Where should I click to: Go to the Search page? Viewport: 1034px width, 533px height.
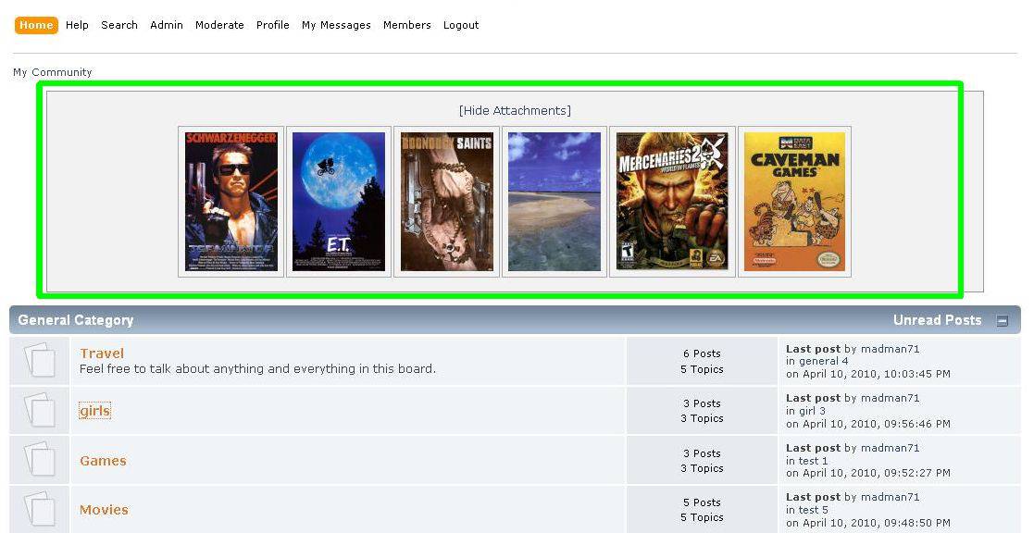119,25
